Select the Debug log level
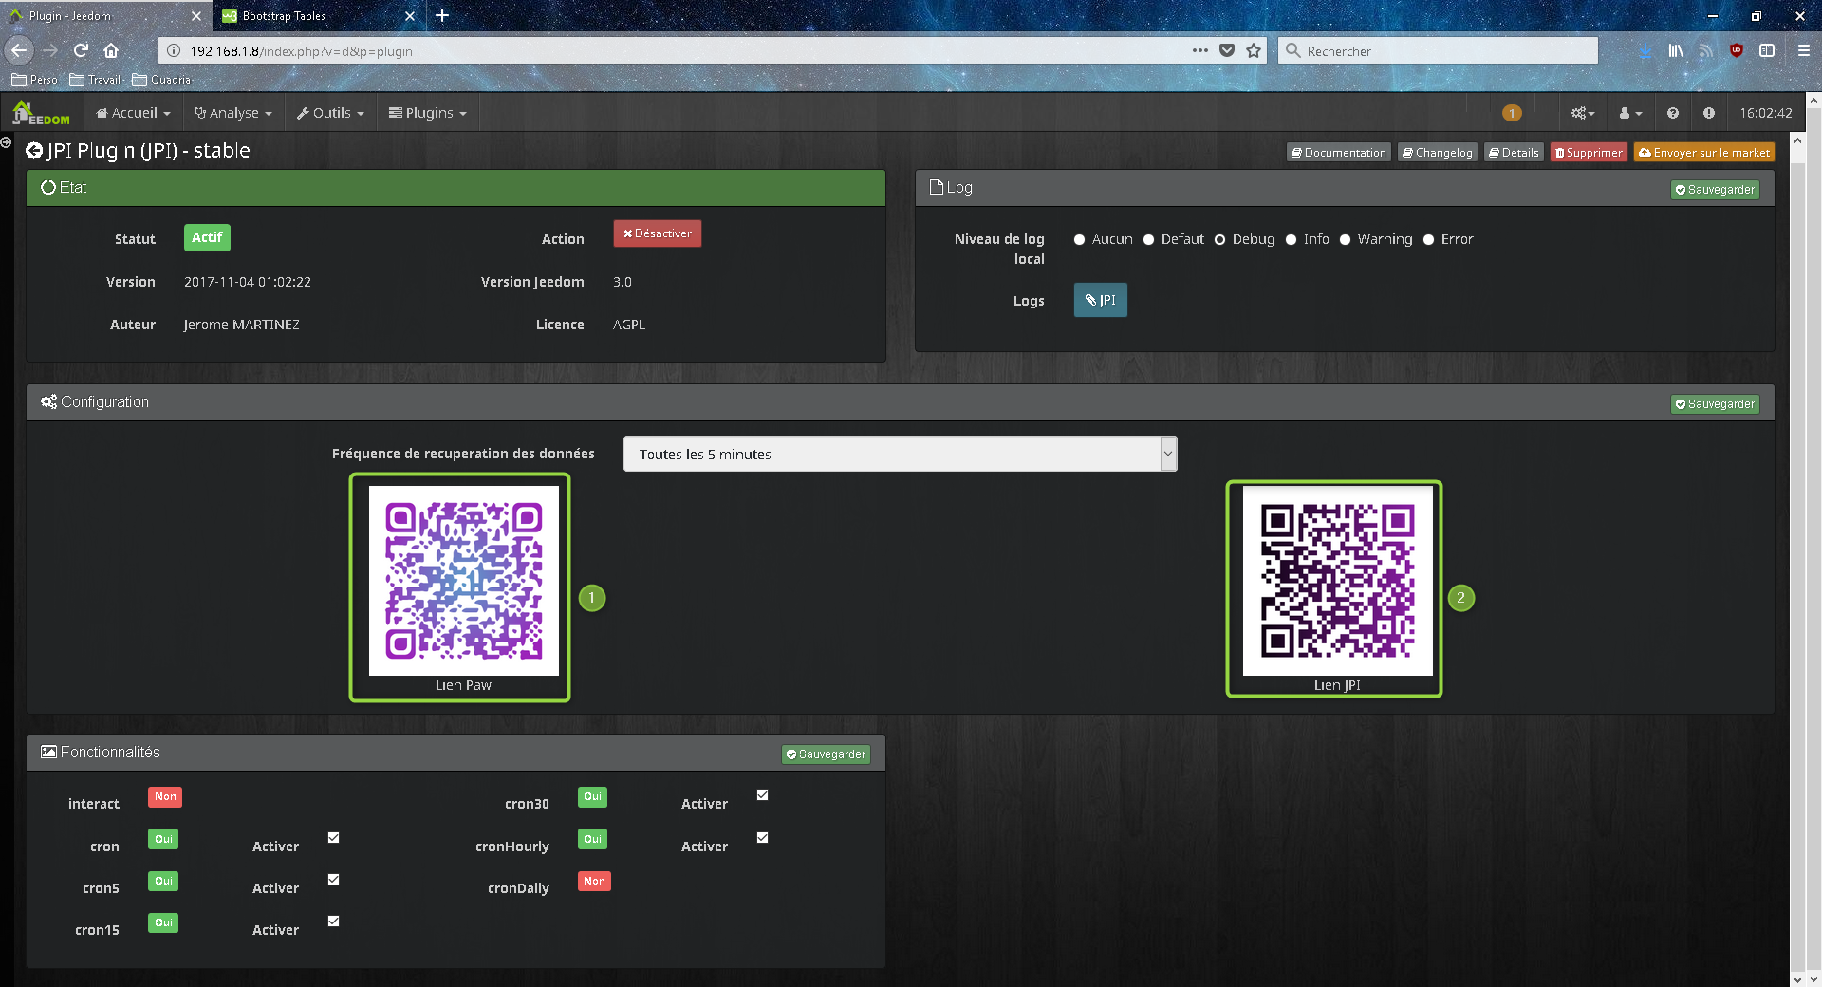 point(1220,239)
